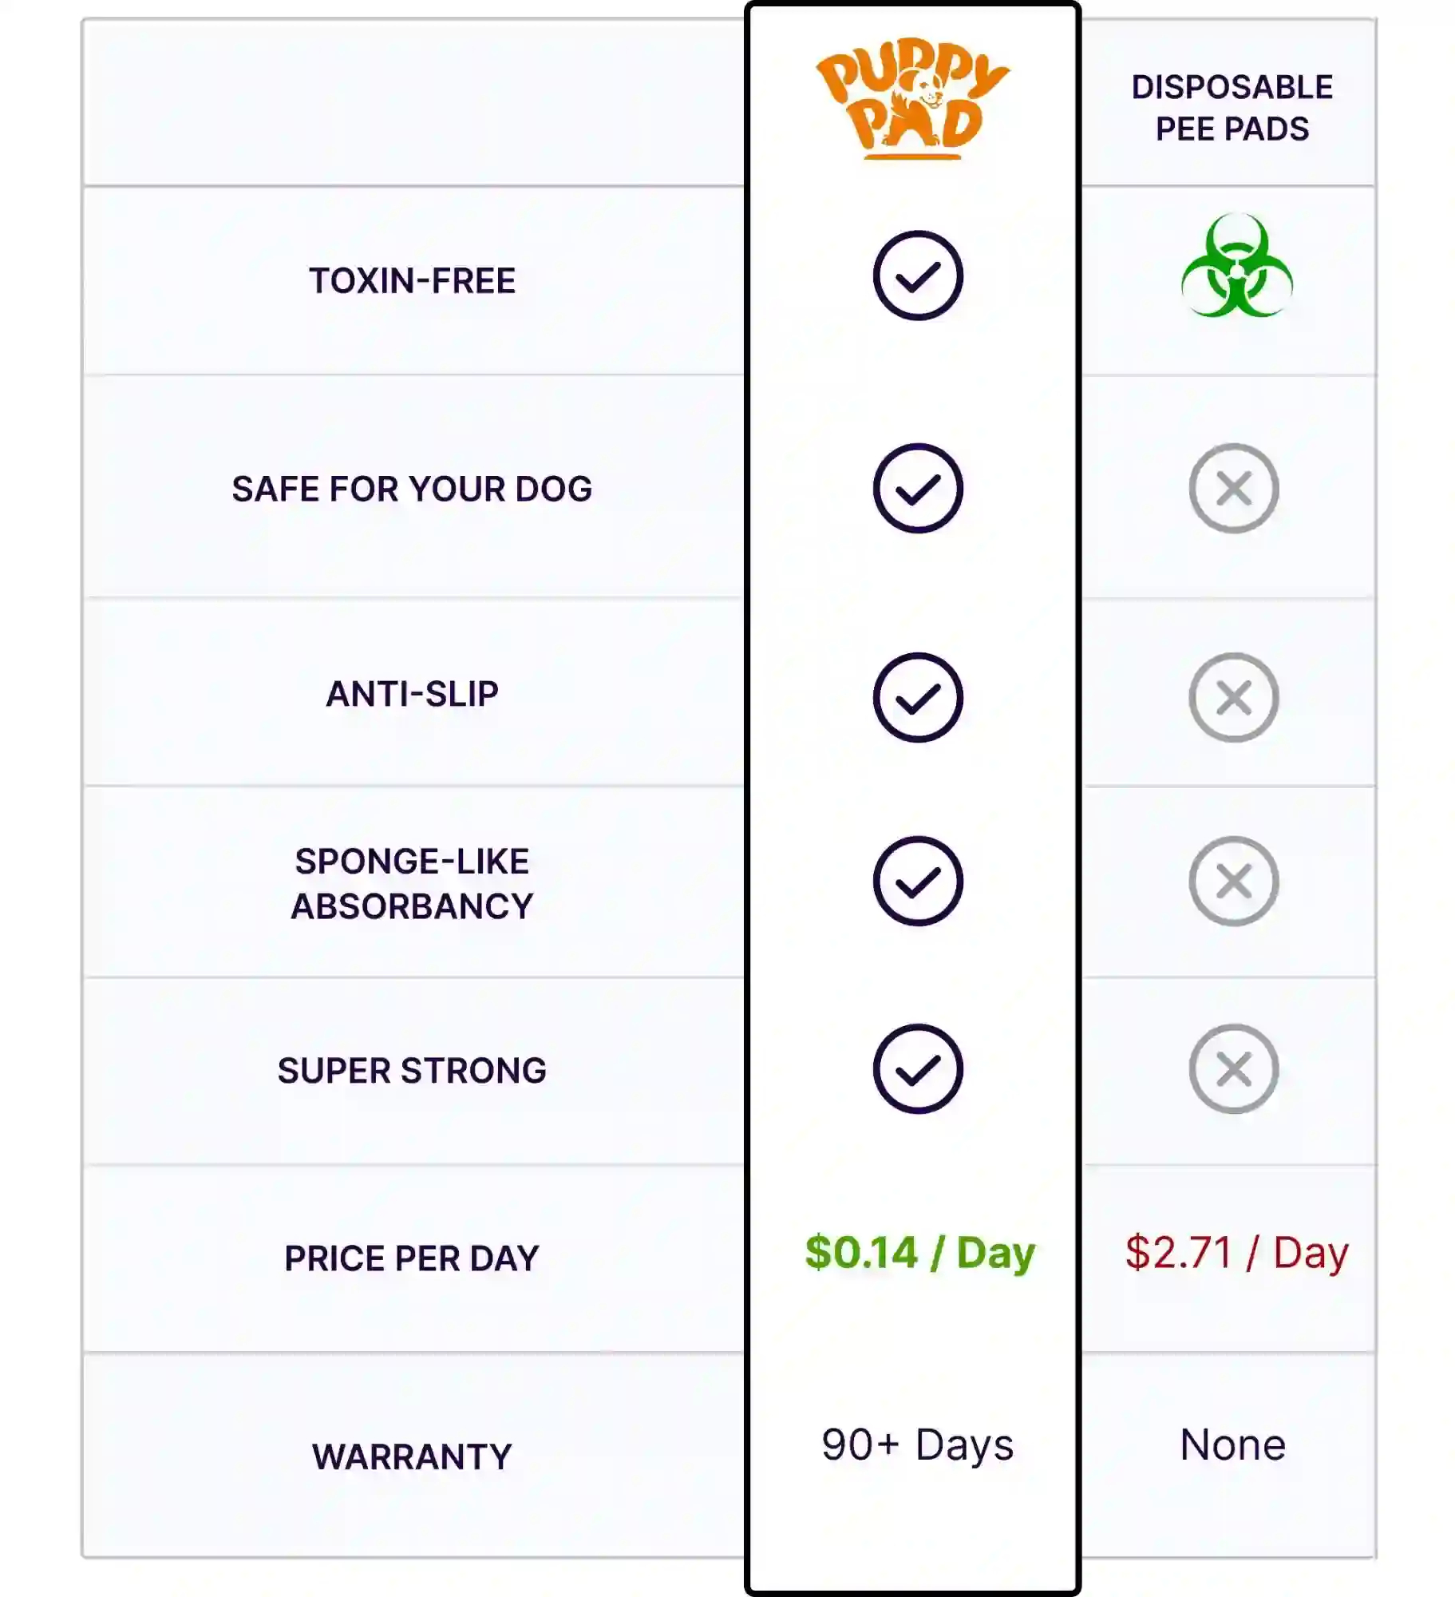This screenshot has width=1455, height=1597.
Task: Click the Price Per Day label
Action: click(413, 1258)
